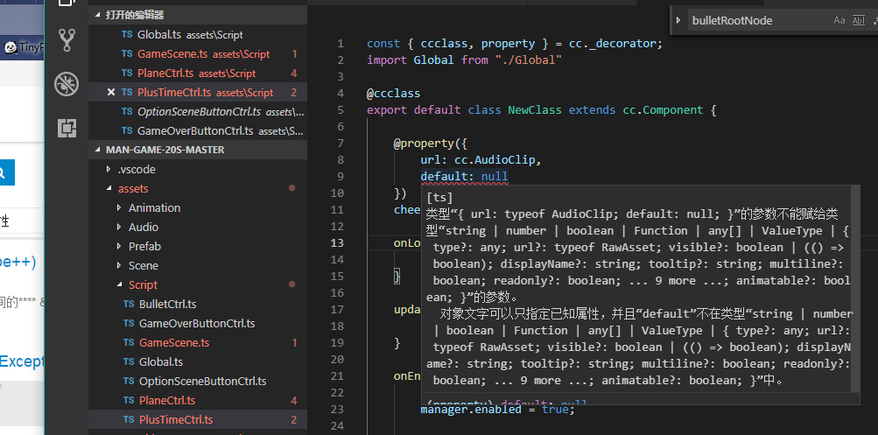Toggle replace mode arrow in find widget

tap(678, 20)
